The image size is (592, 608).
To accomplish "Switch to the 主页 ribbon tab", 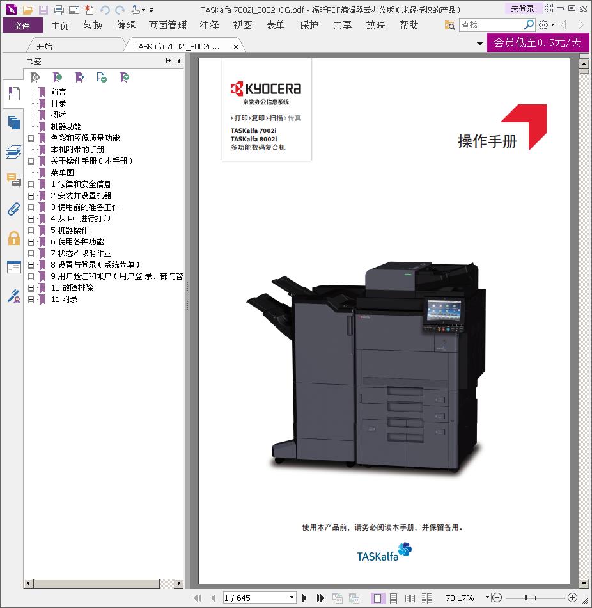I will (x=59, y=26).
